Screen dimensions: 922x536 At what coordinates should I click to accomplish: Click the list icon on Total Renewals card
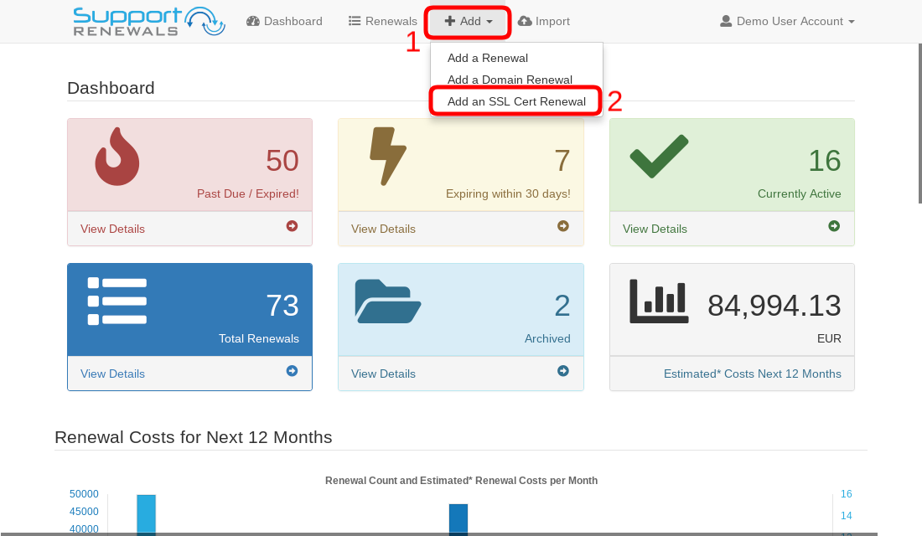[x=117, y=301]
